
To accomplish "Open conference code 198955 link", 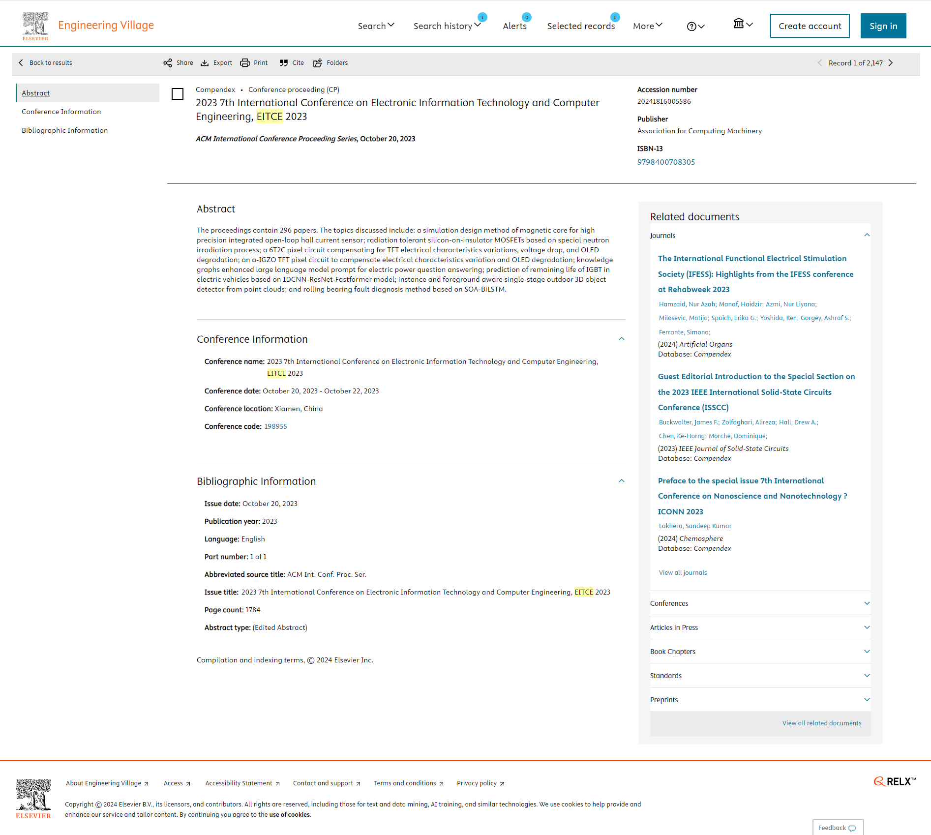I will coord(275,426).
